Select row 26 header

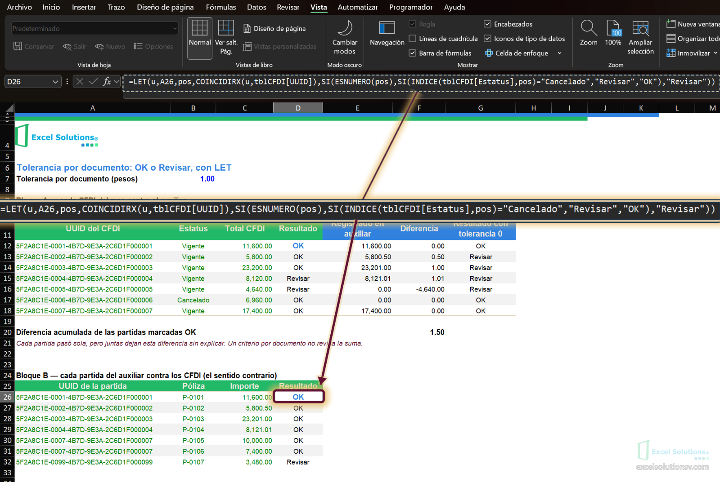pyautogui.click(x=7, y=397)
